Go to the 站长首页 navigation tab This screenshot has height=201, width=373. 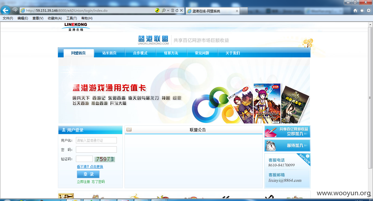109,53
